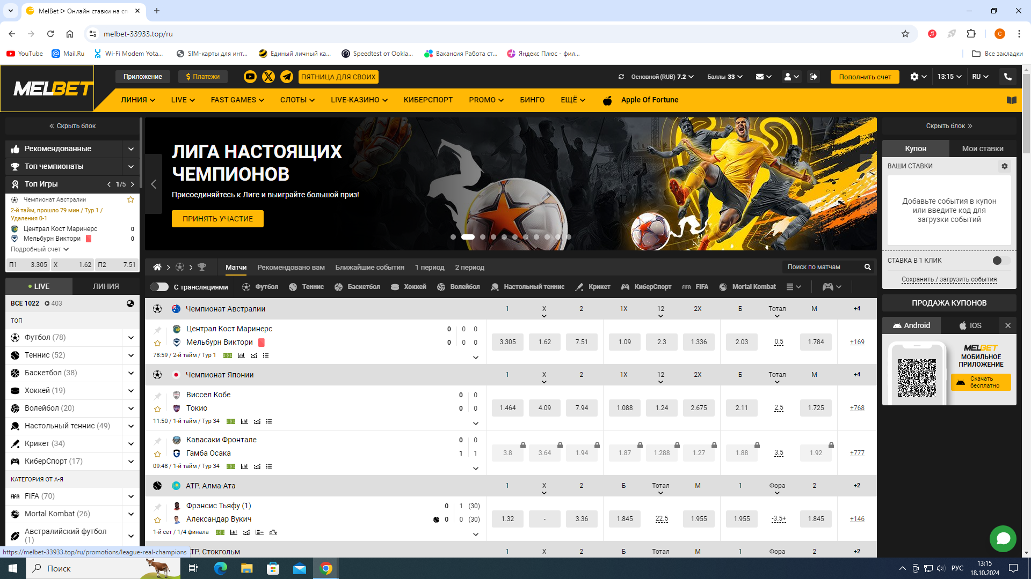The width and height of the screenshot is (1031, 579).
Task: Expand the Теннис sports category
Action: coord(130,355)
